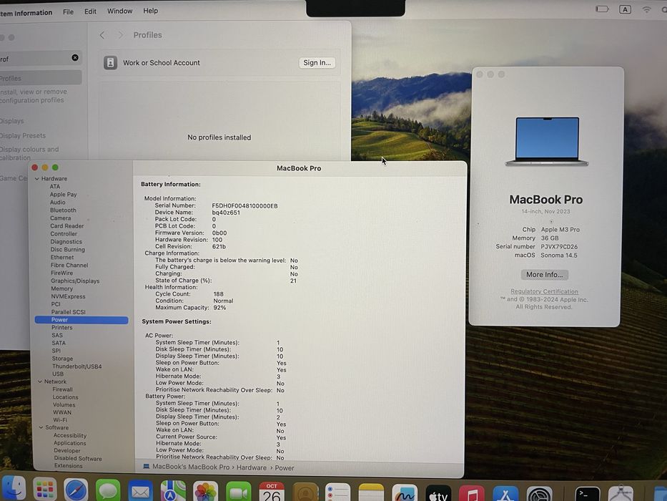Click MacBook's MacBook Pro in path bar
The width and height of the screenshot is (667, 501).
[191, 467]
